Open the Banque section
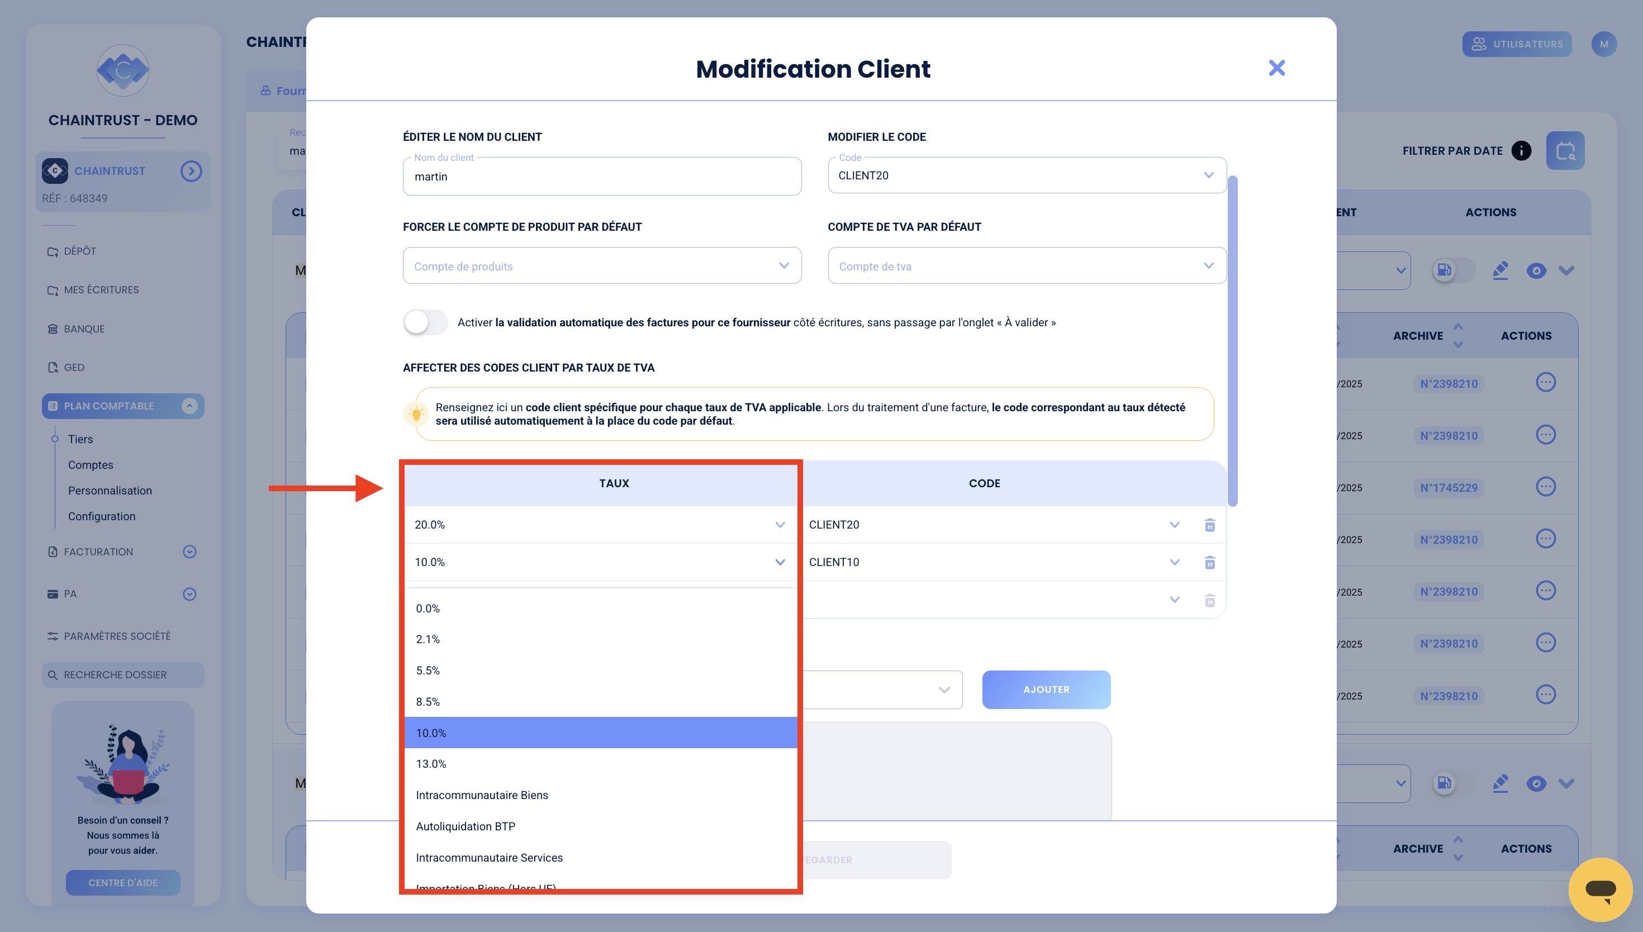 tap(83, 329)
